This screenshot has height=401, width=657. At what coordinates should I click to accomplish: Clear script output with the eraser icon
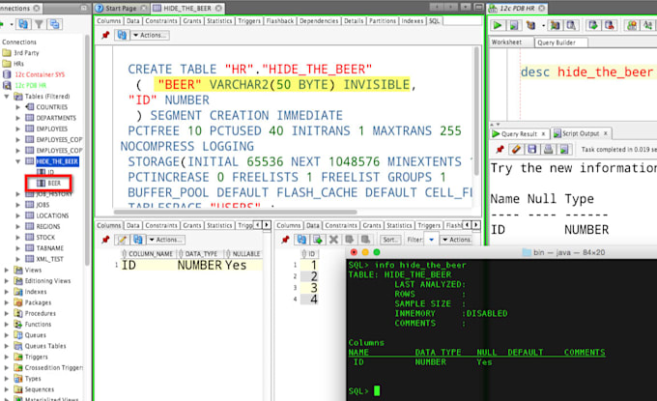516,149
